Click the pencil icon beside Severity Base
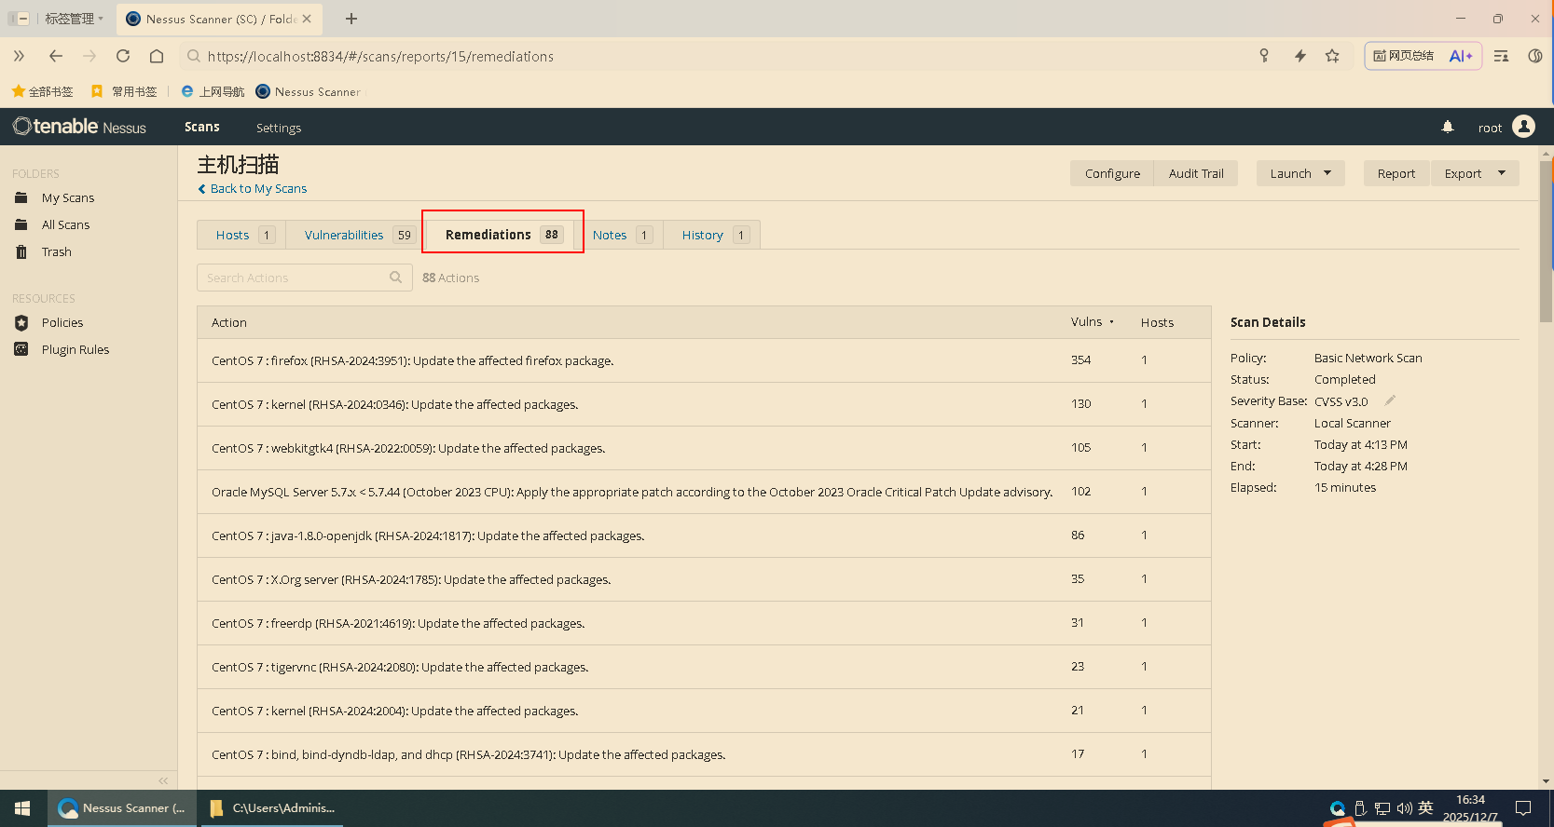This screenshot has width=1554, height=827. 1389,400
